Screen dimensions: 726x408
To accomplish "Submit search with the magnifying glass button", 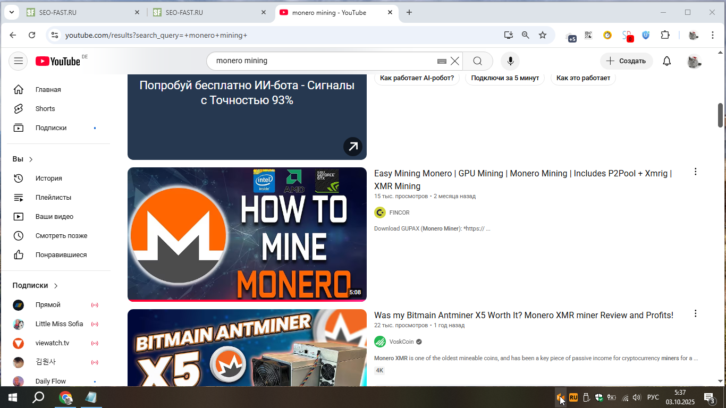I will click(x=478, y=61).
